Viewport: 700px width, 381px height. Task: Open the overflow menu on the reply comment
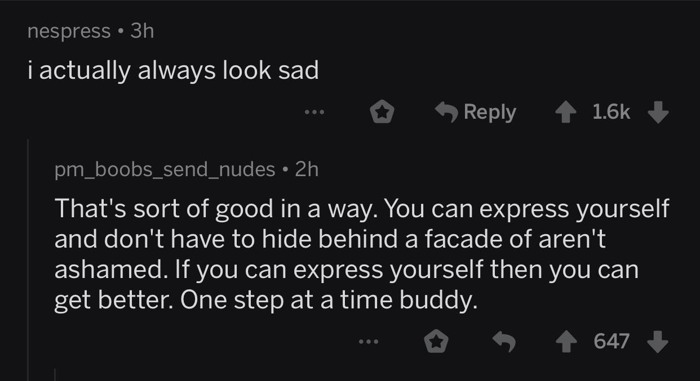367,341
